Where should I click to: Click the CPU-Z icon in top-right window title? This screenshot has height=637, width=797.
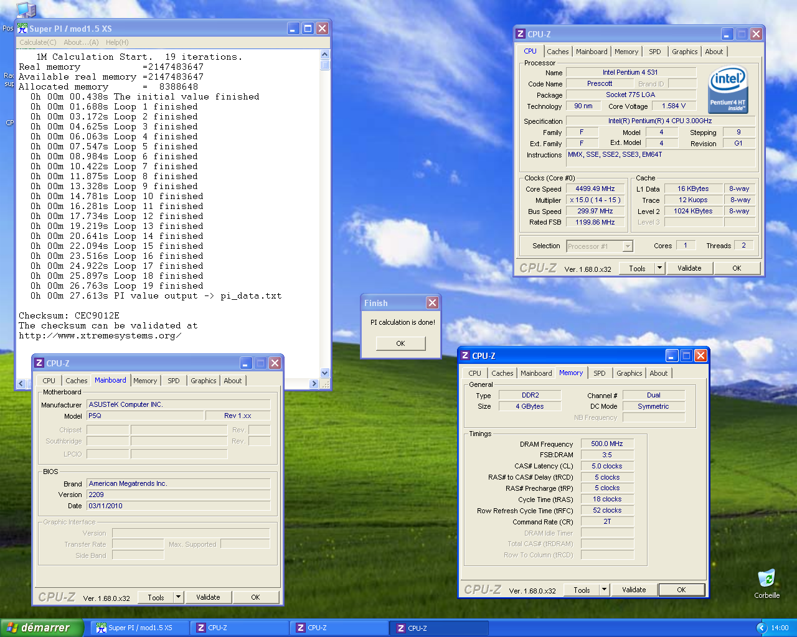tap(521, 34)
